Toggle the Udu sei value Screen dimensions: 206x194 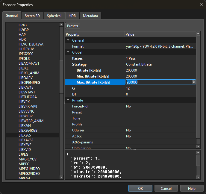tap(128, 130)
